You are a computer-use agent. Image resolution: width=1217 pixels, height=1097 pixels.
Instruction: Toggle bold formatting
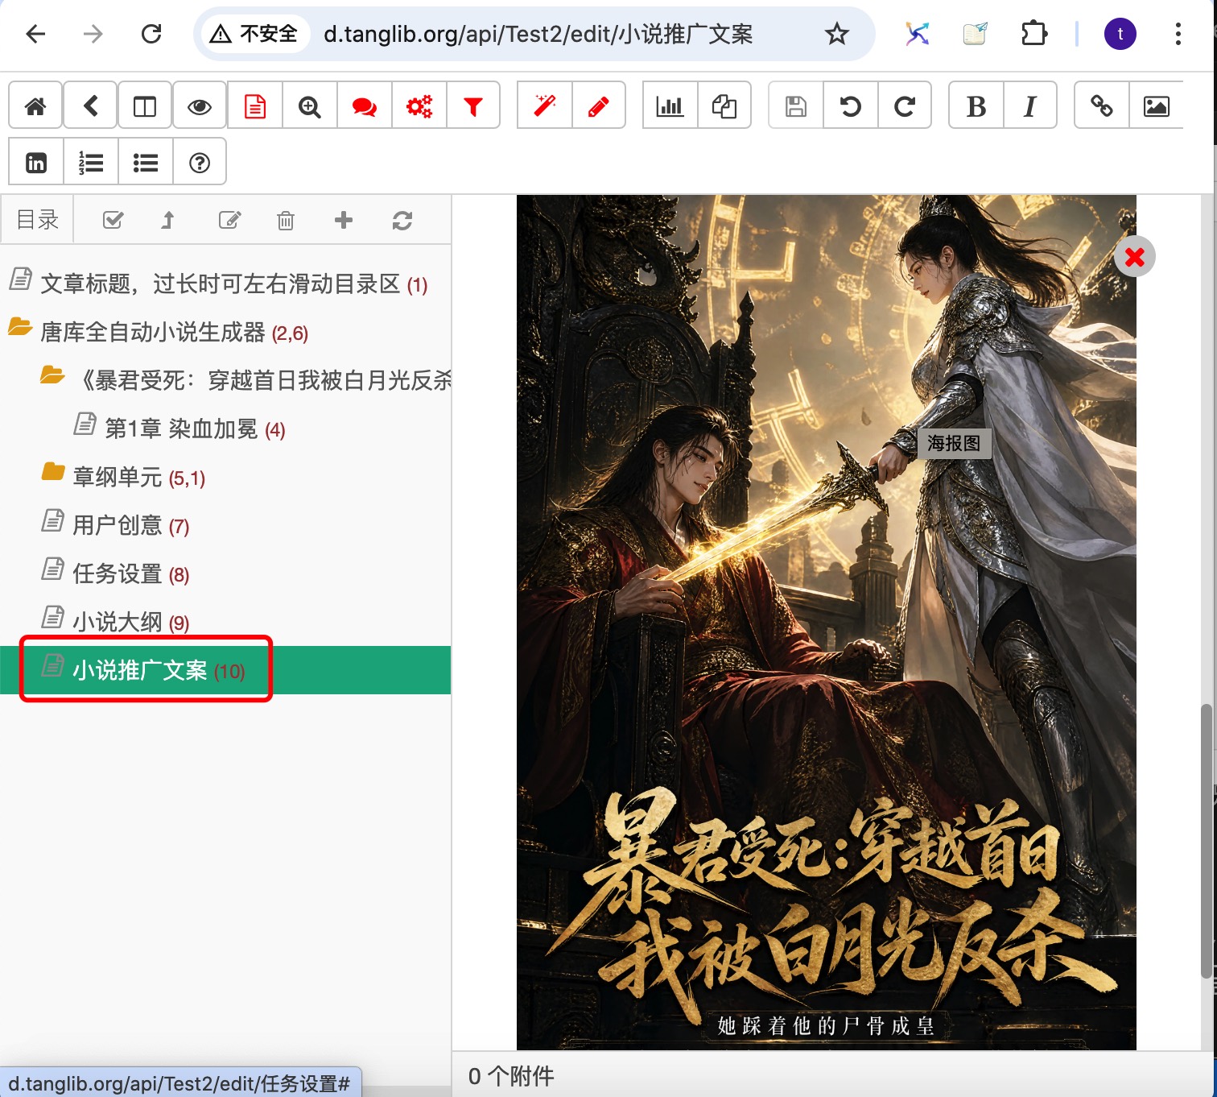[x=976, y=106]
